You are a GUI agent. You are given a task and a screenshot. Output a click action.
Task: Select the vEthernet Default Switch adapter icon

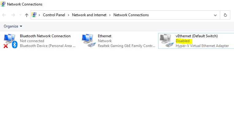pos(167,41)
